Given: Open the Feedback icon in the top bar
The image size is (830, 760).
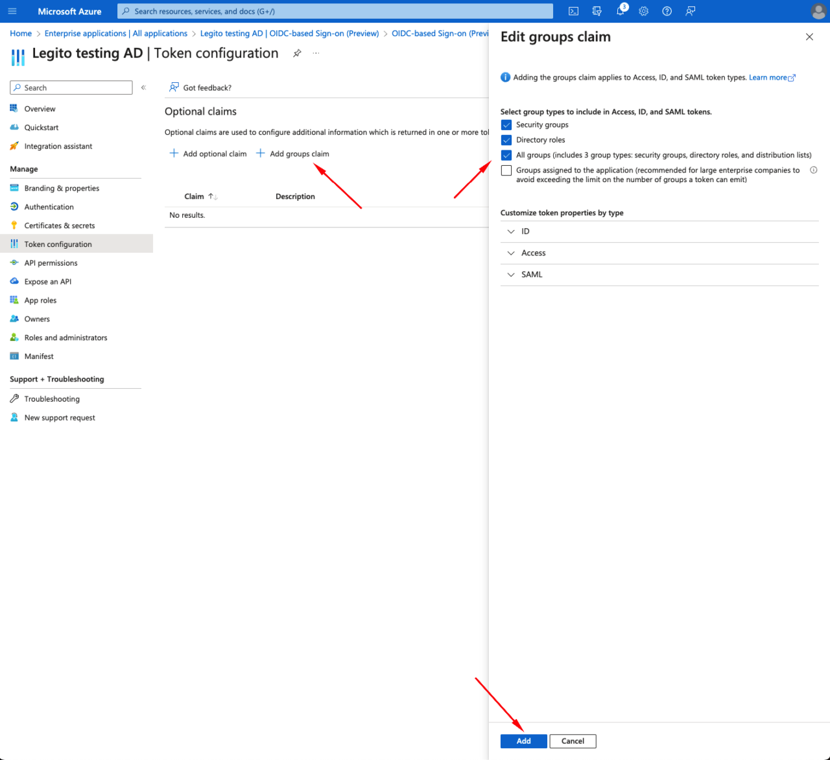Looking at the screenshot, I should [x=690, y=11].
